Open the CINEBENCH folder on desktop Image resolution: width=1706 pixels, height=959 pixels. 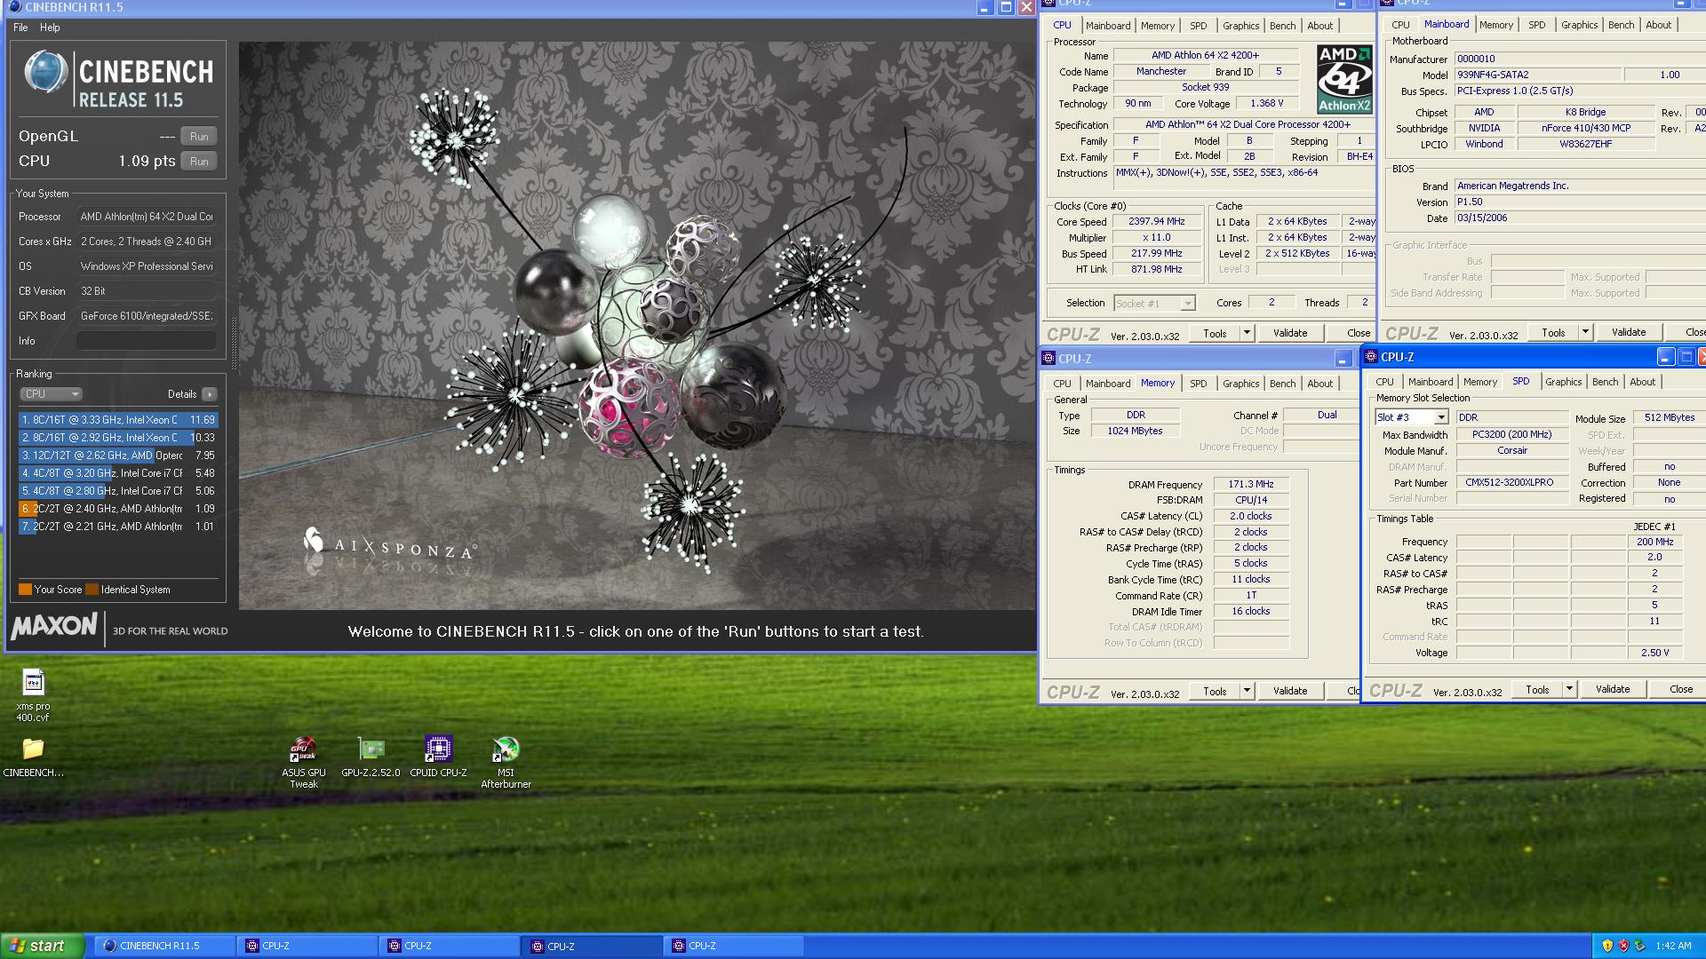(x=33, y=757)
